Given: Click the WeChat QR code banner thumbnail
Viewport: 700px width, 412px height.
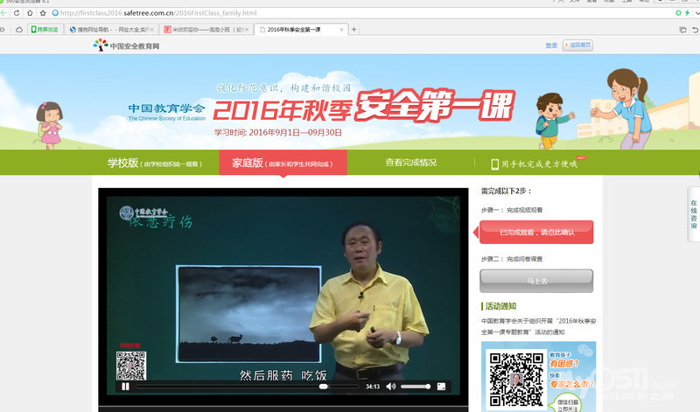Looking at the screenshot, I should [535, 374].
